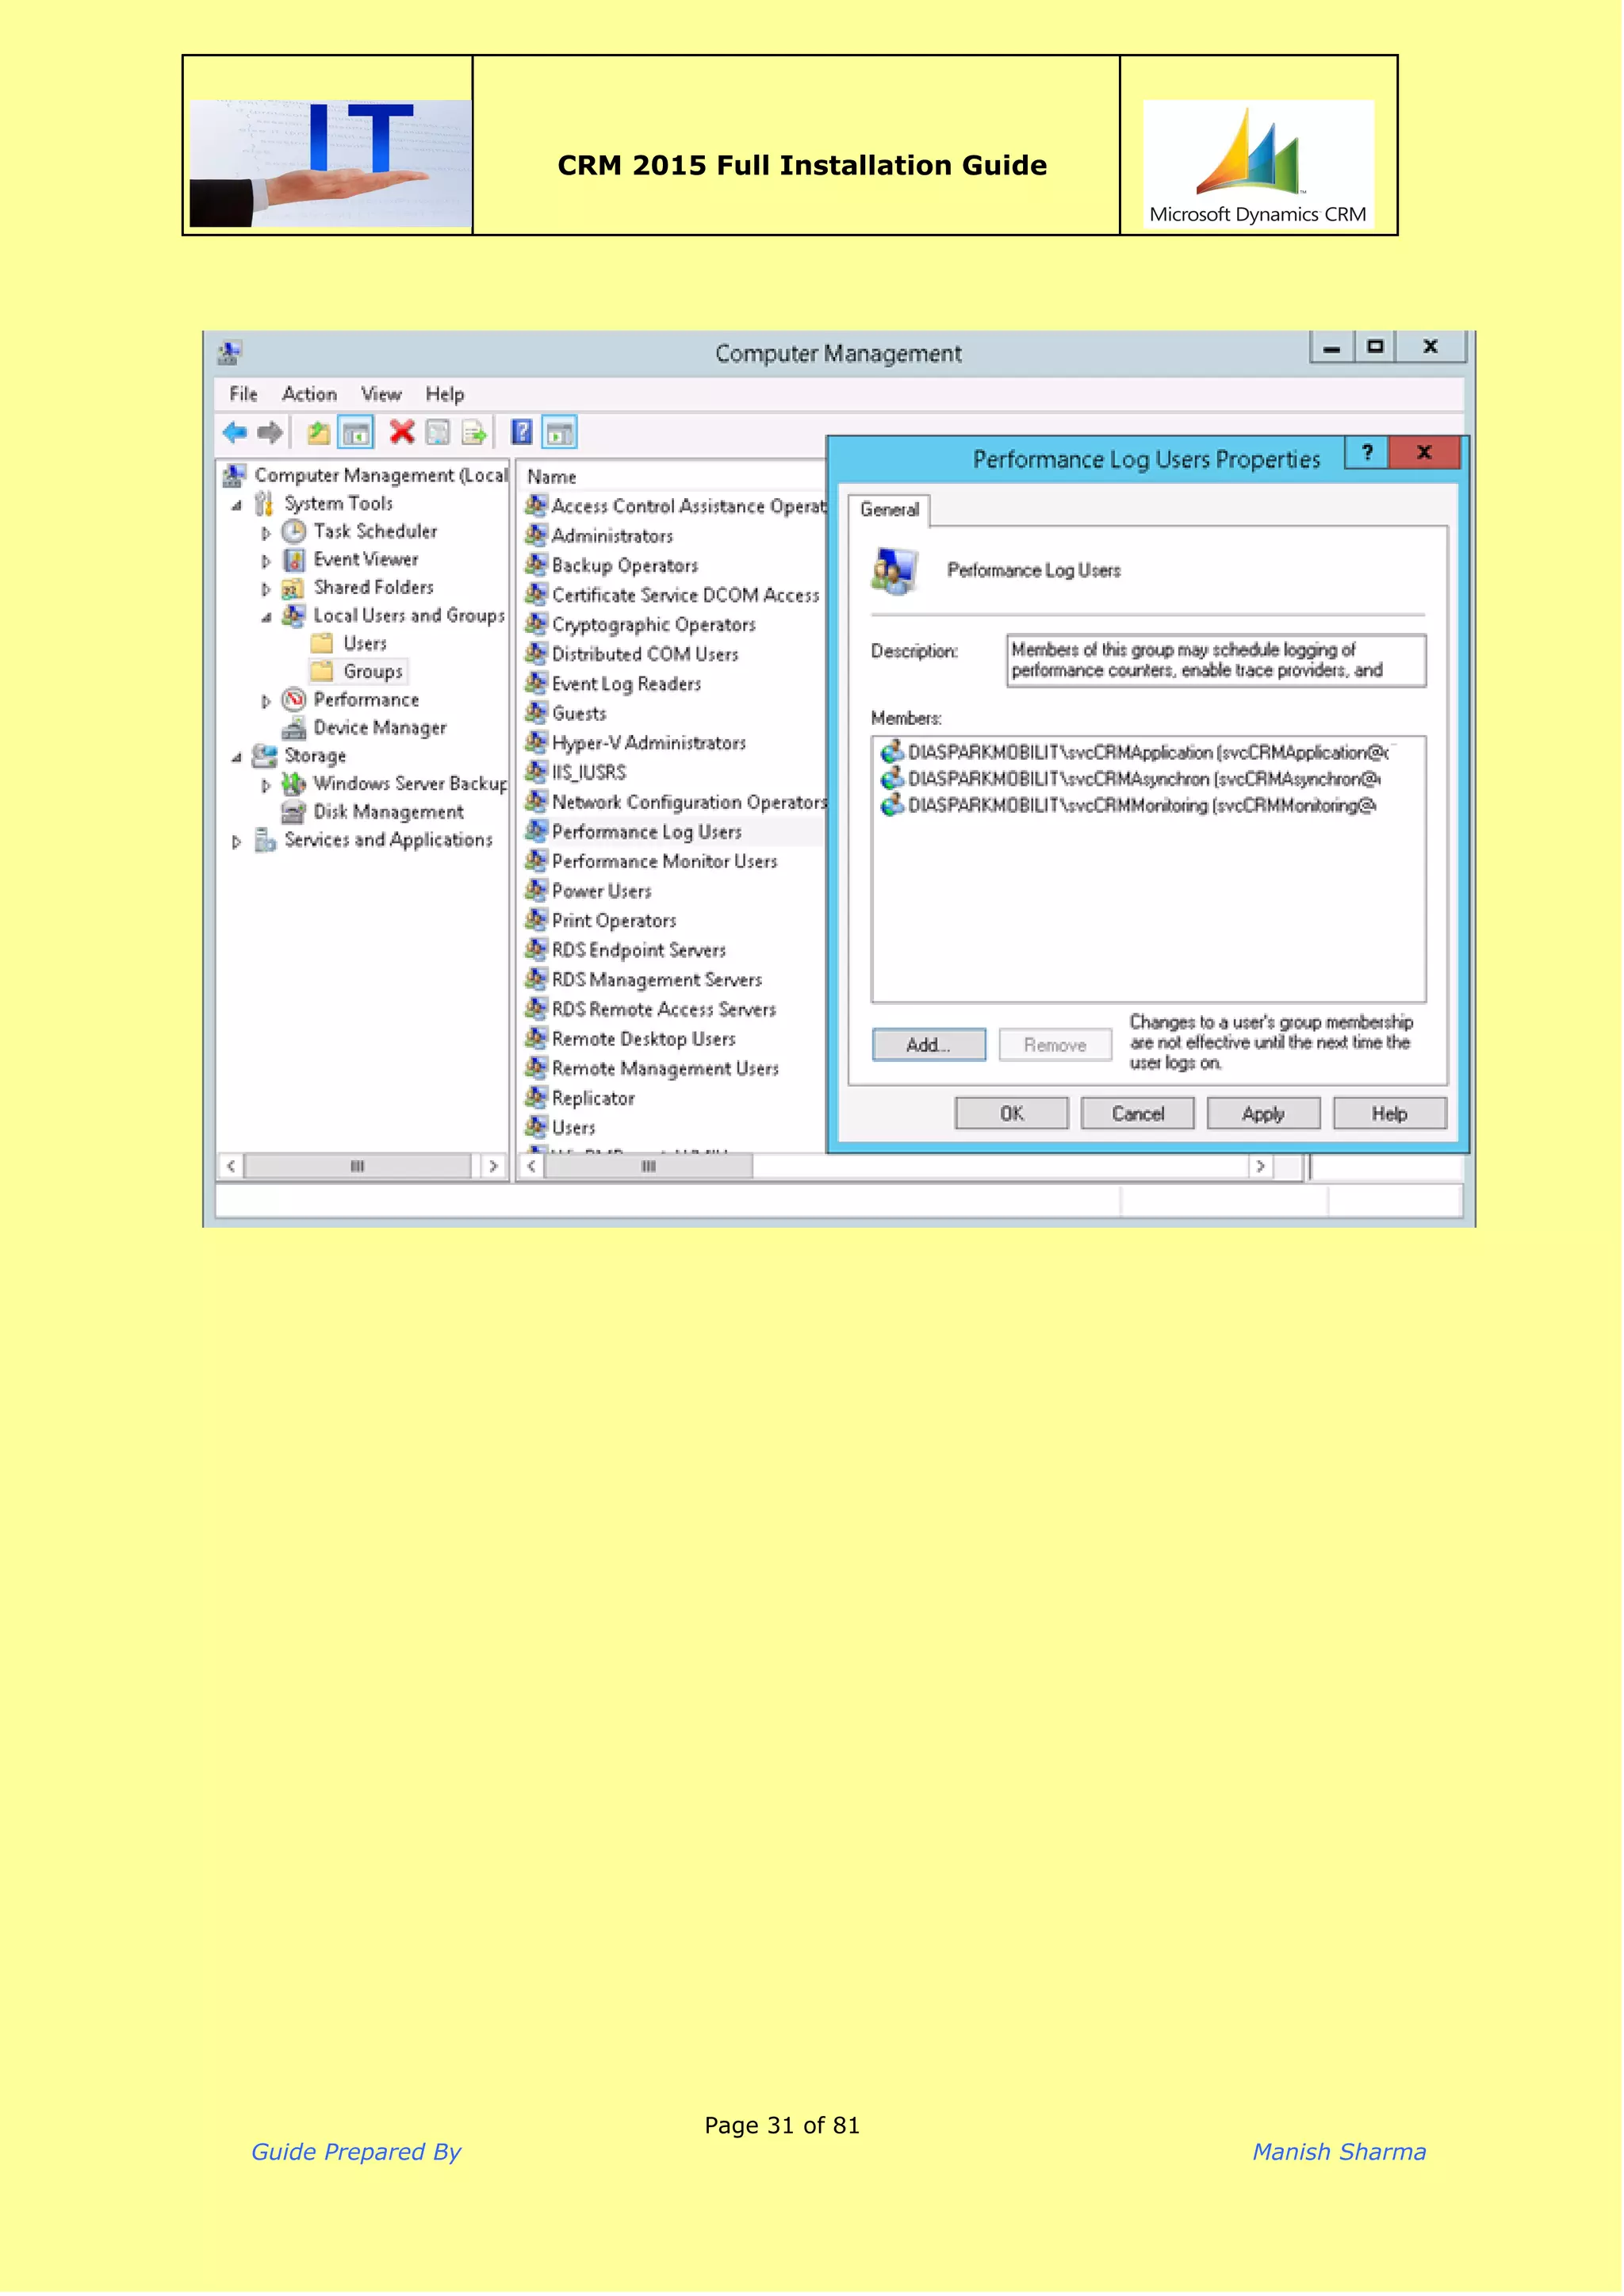Expand the Shared Folders node
The height and width of the screenshot is (2296, 1624).
[266, 589]
